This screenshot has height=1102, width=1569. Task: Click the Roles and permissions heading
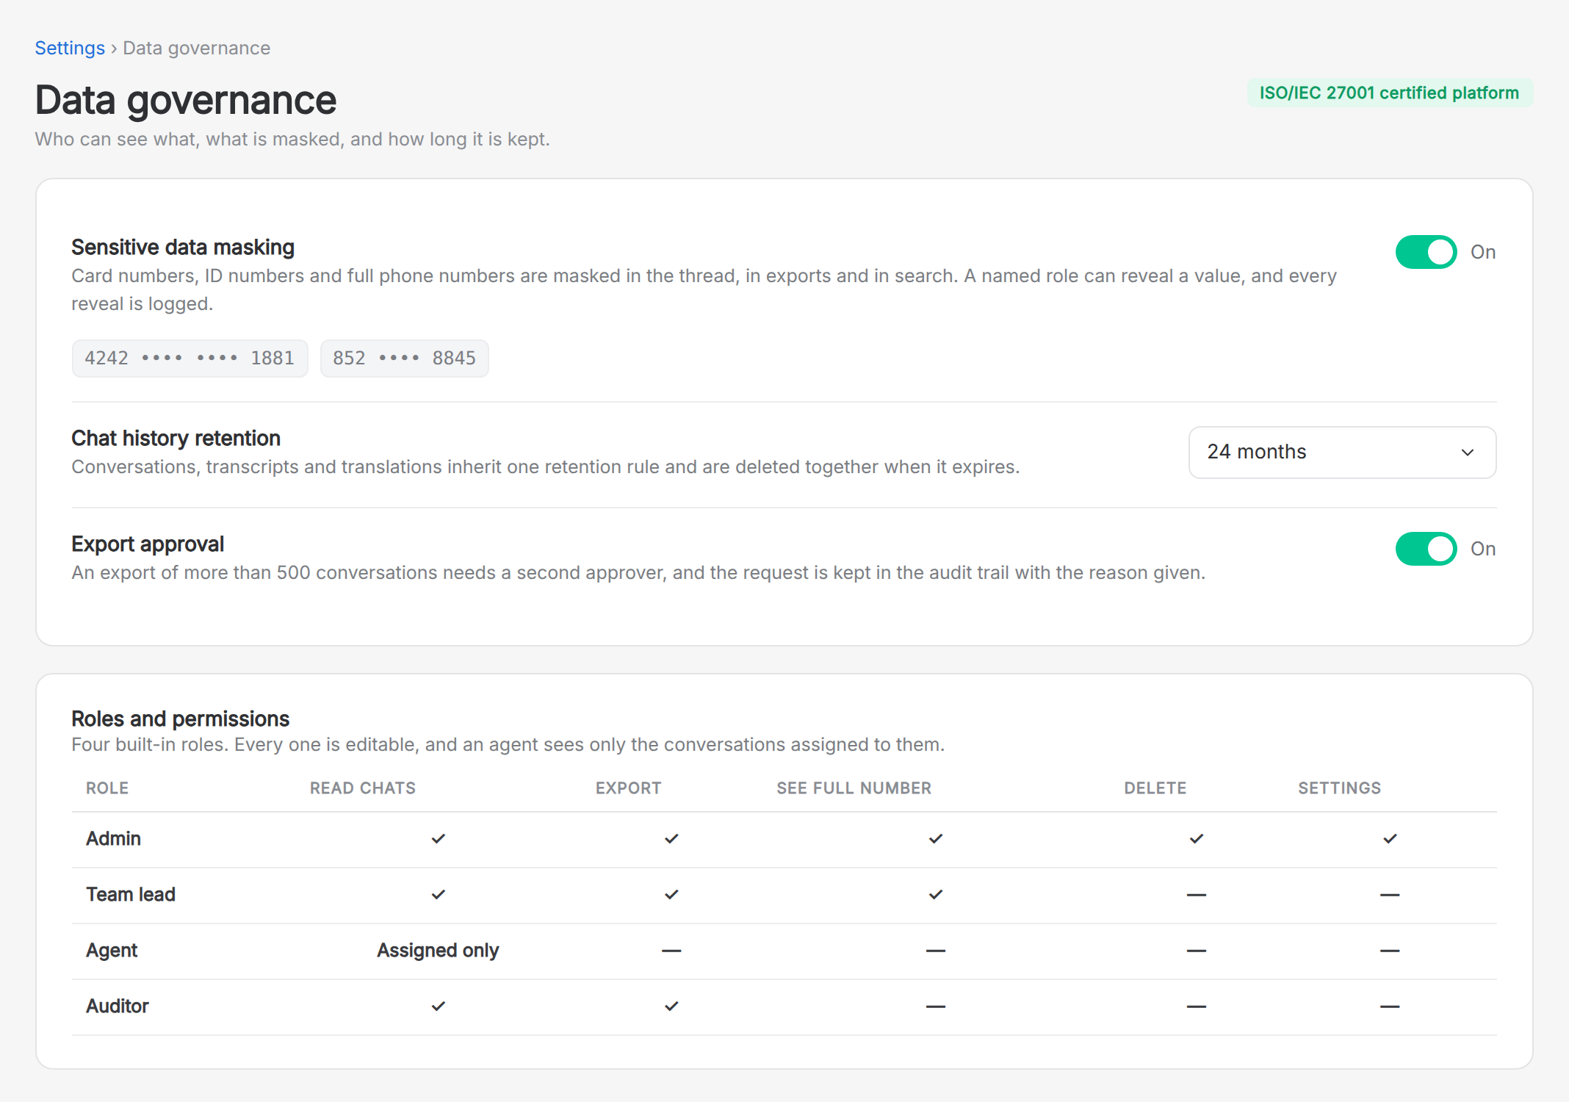point(181,719)
